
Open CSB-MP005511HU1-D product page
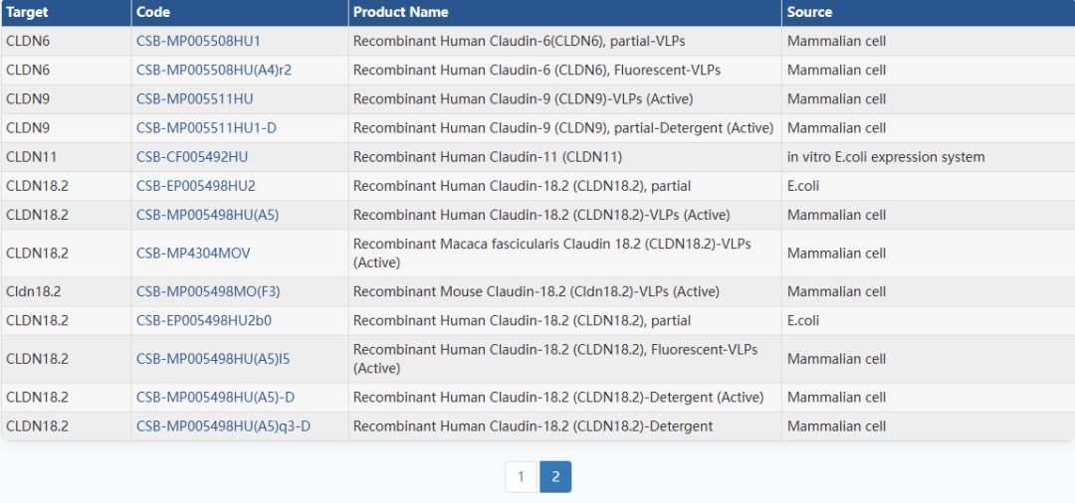(x=206, y=127)
